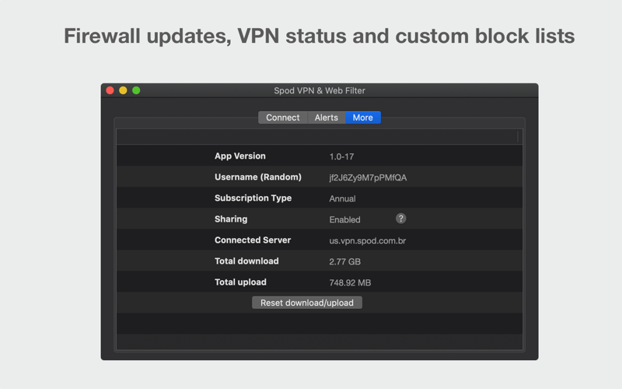Select the server address us.vpn.spod.com.br
Image resolution: width=622 pixels, height=389 pixels.
point(367,240)
